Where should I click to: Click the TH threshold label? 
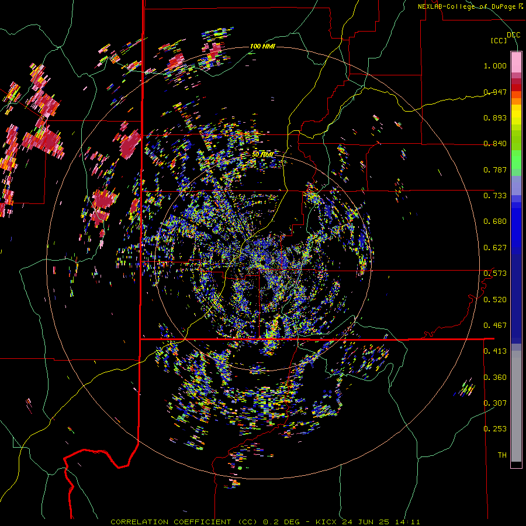pyautogui.click(x=502, y=455)
